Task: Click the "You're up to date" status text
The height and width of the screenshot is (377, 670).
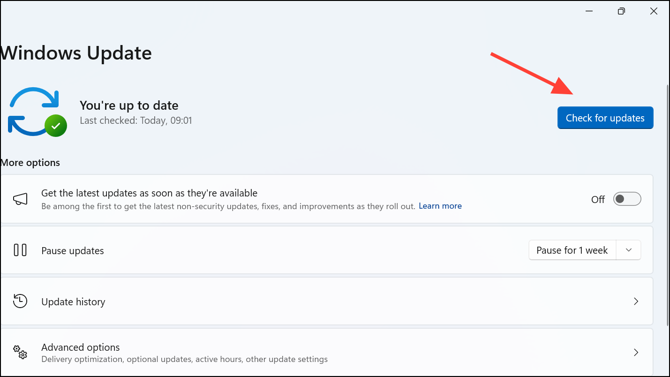Action: tap(129, 106)
